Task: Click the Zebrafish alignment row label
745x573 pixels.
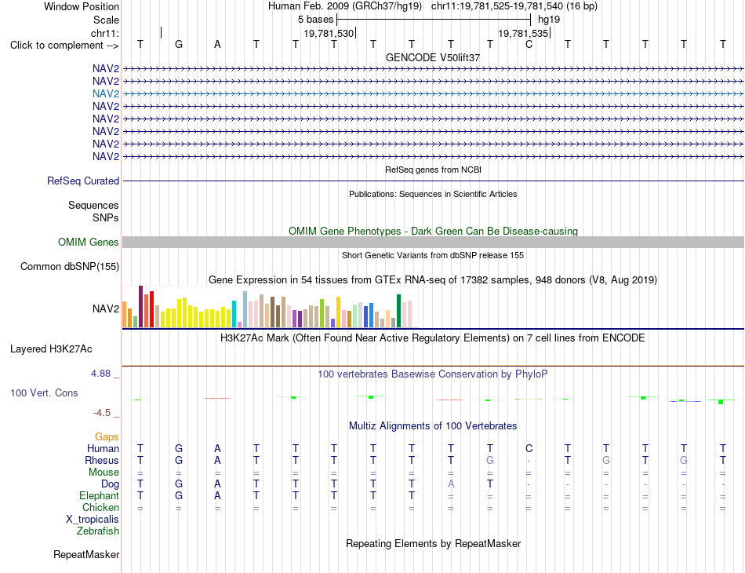Action: pos(98,531)
